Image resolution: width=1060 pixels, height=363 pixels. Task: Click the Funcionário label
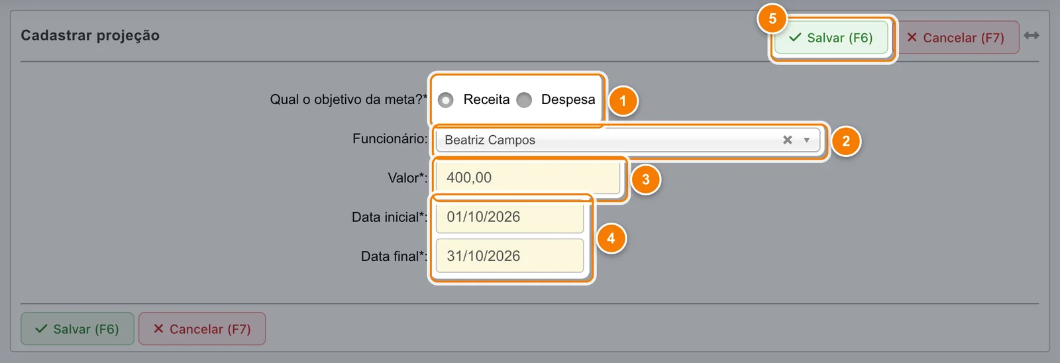coord(390,138)
